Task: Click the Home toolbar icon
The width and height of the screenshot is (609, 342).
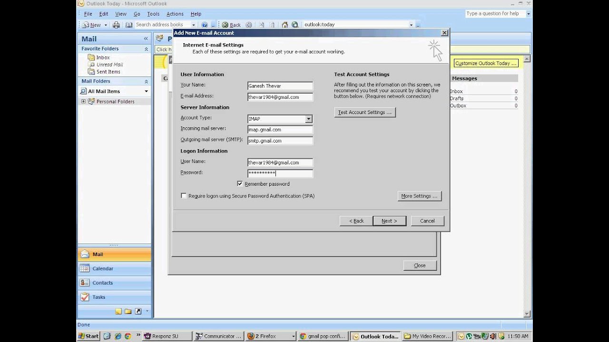Action: coord(285,25)
